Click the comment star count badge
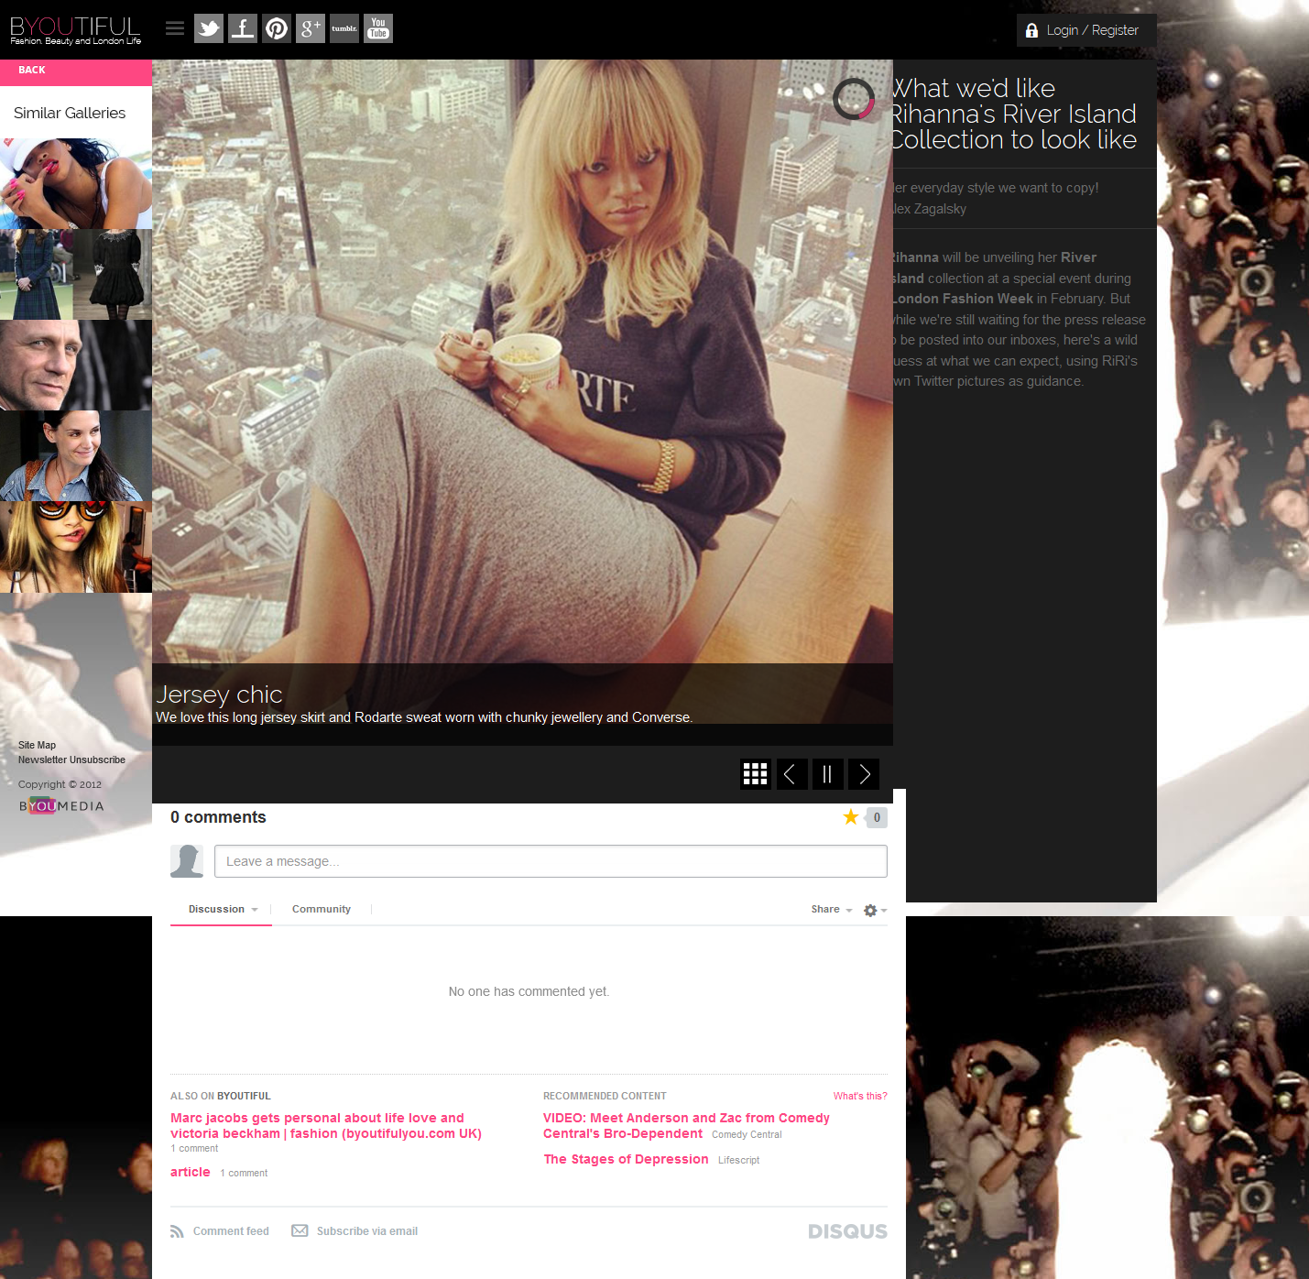 click(877, 817)
